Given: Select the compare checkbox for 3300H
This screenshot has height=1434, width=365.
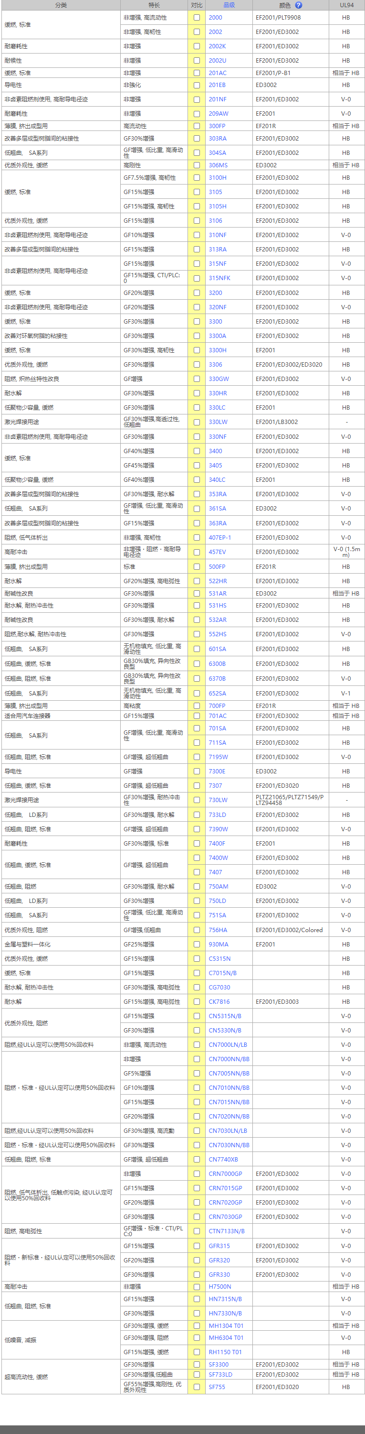Looking at the screenshot, I should (197, 350).
